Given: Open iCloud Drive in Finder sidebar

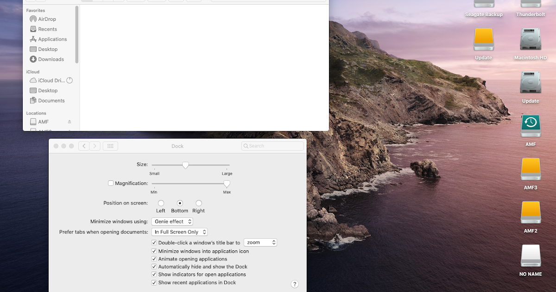Looking at the screenshot, I should click(47, 81).
